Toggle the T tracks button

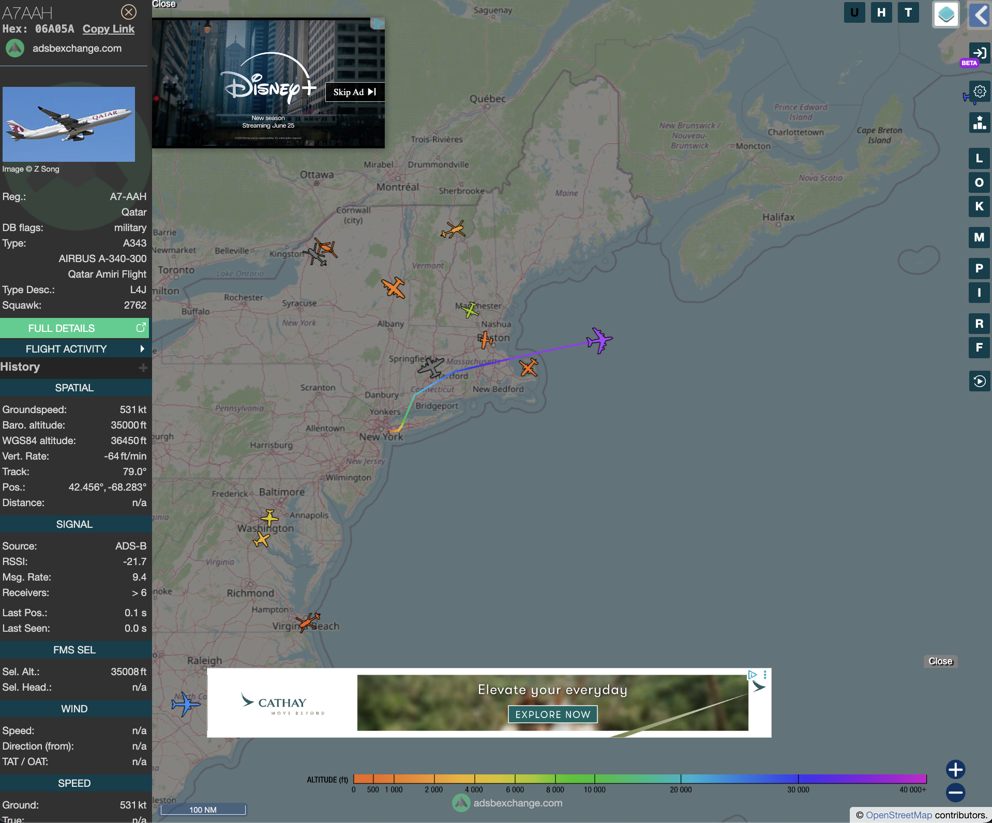(908, 12)
